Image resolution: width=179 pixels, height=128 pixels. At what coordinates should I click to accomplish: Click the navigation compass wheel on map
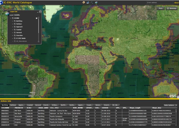[x=3, y=9]
